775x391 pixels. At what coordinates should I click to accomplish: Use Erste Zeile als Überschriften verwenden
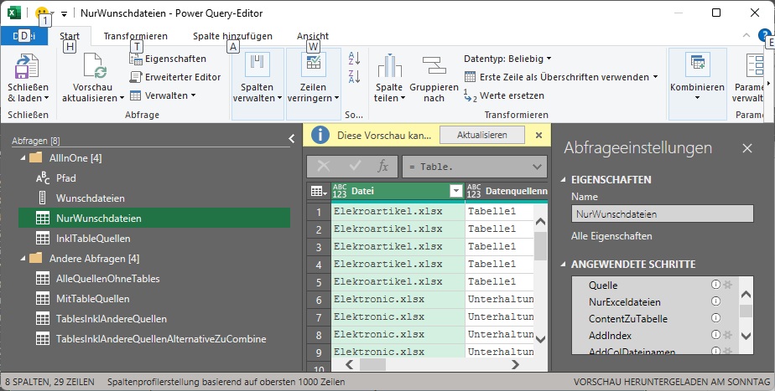click(561, 77)
